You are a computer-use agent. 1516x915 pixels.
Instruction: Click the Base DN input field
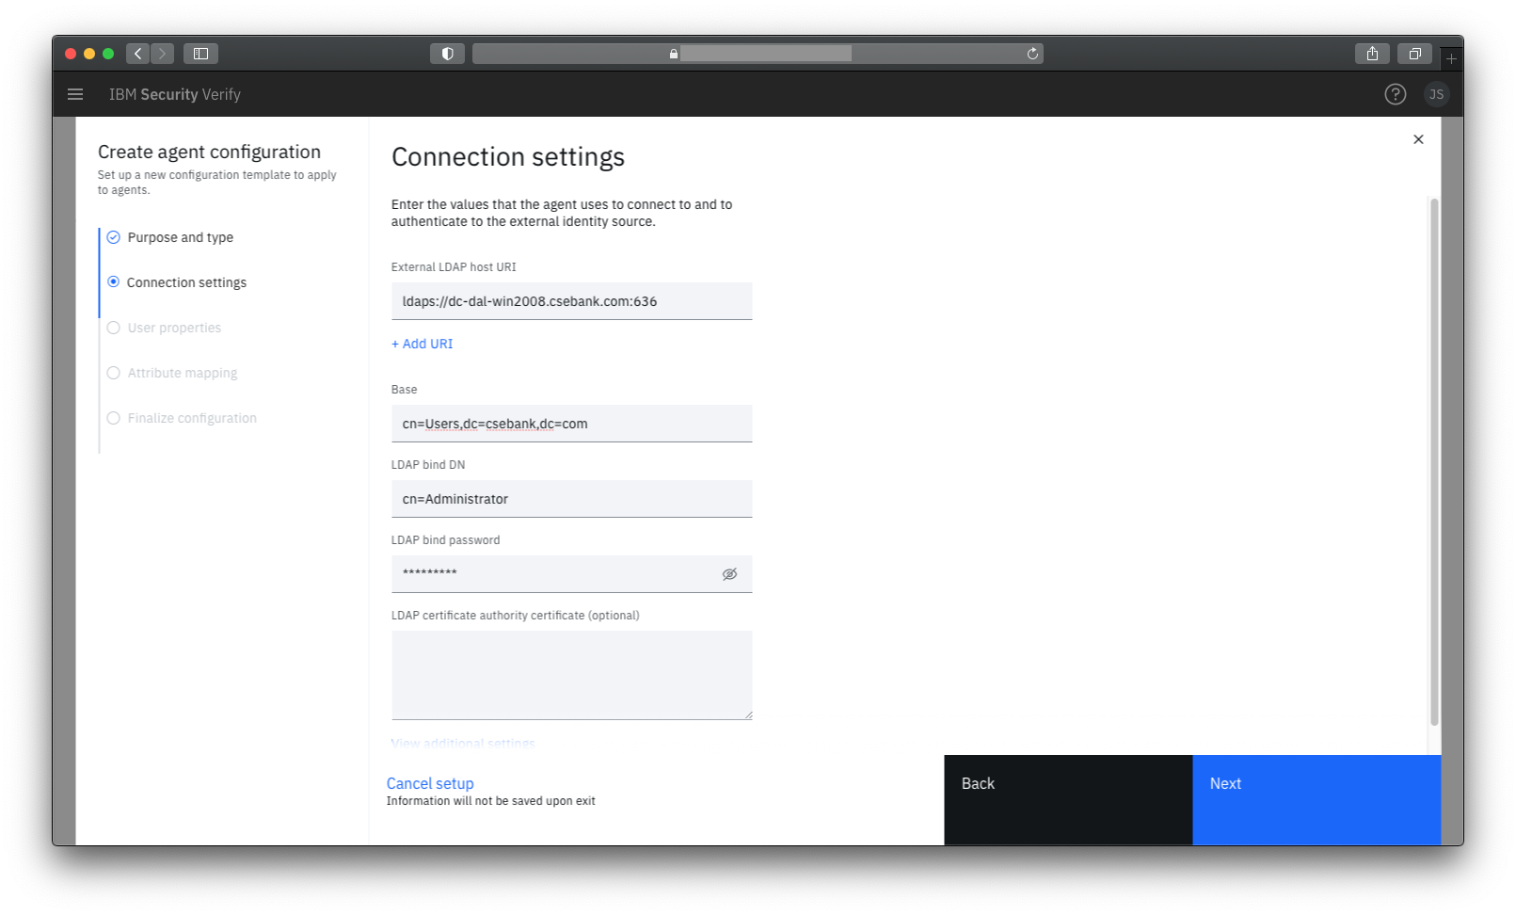(571, 424)
